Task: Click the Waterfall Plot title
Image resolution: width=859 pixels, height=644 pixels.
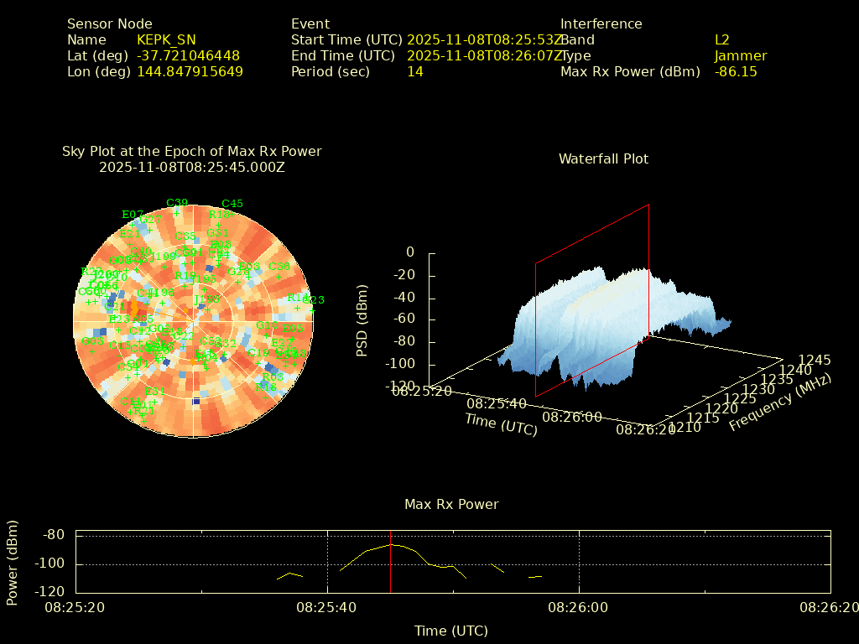Action: pyautogui.click(x=603, y=158)
